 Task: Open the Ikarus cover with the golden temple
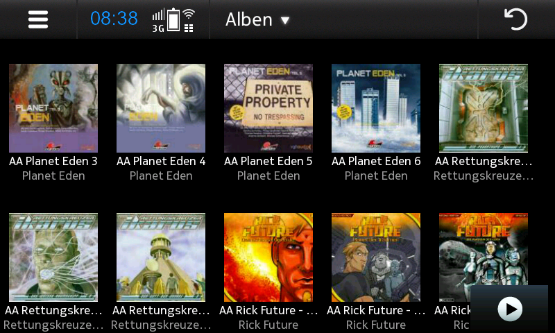[161, 257]
